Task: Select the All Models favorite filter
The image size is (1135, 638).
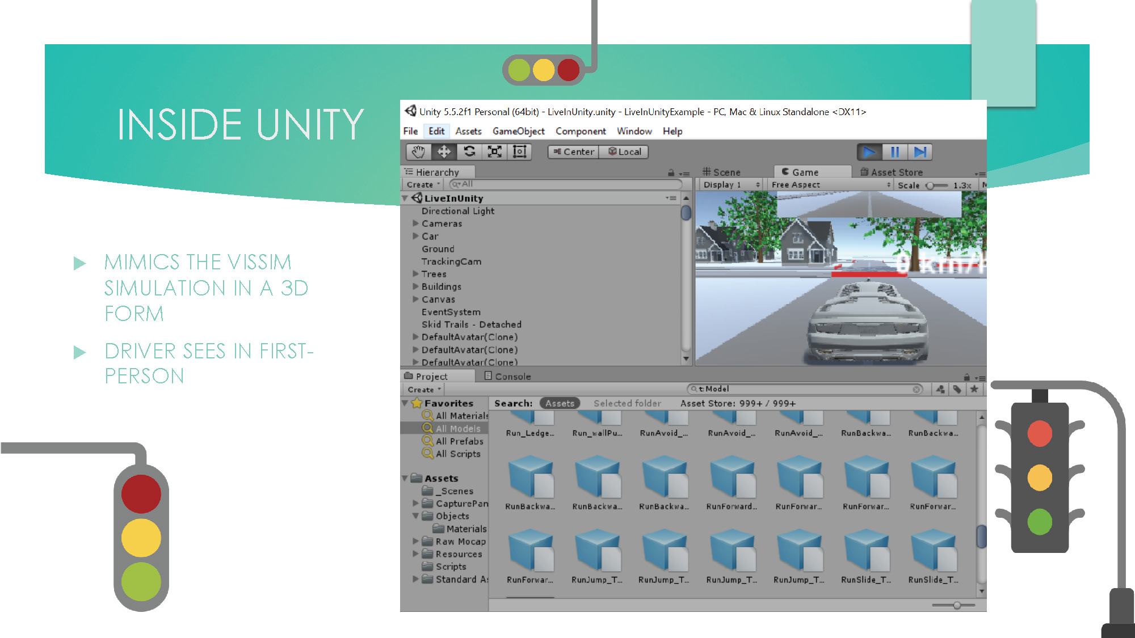Action: (457, 429)
